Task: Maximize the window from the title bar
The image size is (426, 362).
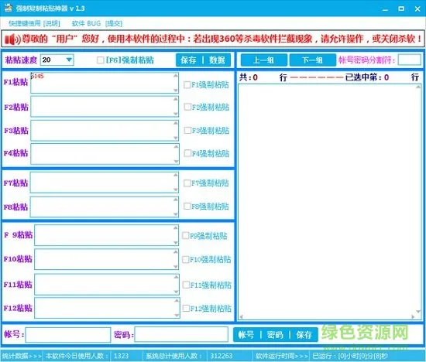Action: tap(401, 9)
